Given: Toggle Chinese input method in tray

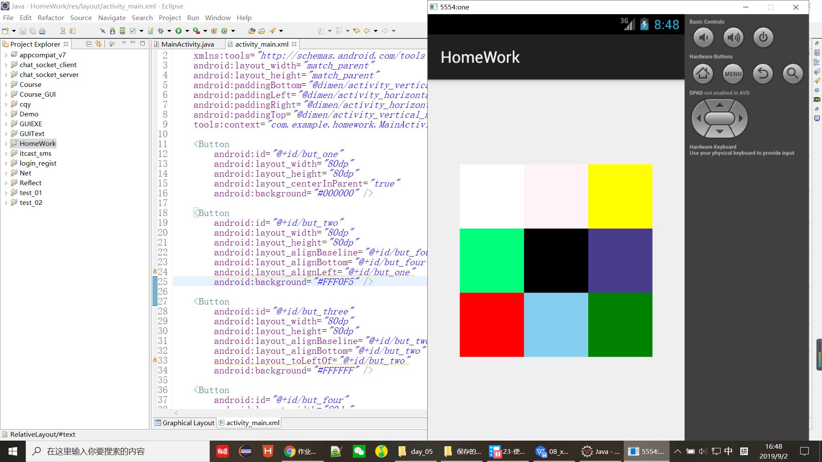Looking at the screenshot, I should click(728, 451).
